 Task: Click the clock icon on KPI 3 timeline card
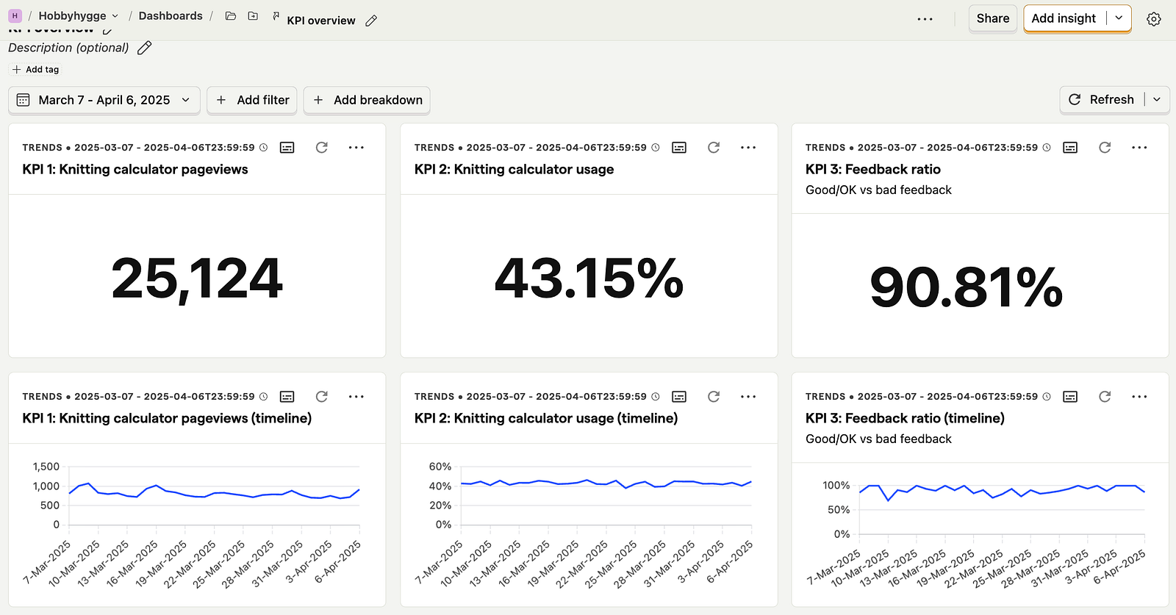pyautogui.click(x=1047, y=397)
